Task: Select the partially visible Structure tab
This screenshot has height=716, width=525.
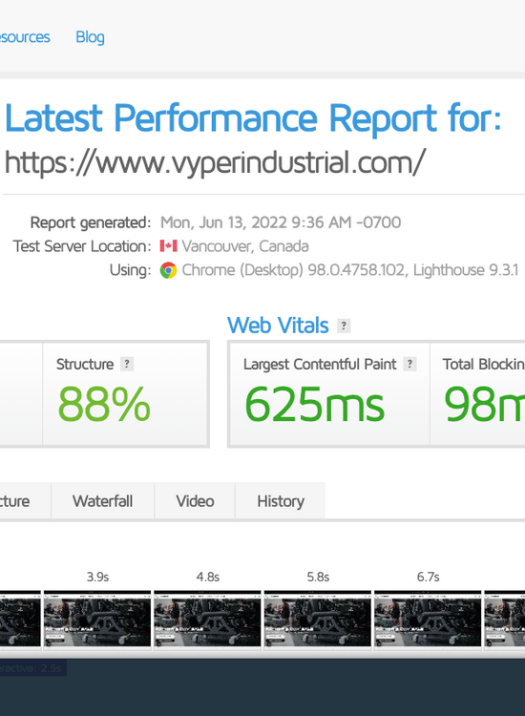Action: click(x=23, y=501)
